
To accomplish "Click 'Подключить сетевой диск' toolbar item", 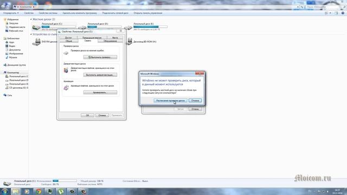I will tap(115, 13).
